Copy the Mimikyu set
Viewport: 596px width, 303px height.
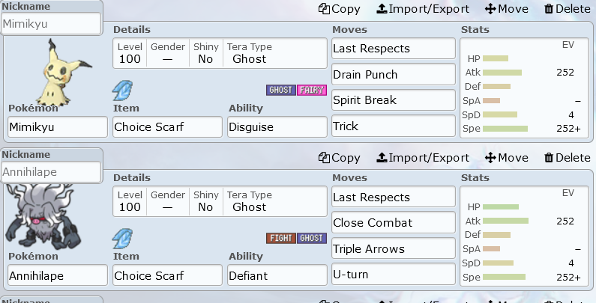point(340,9)
